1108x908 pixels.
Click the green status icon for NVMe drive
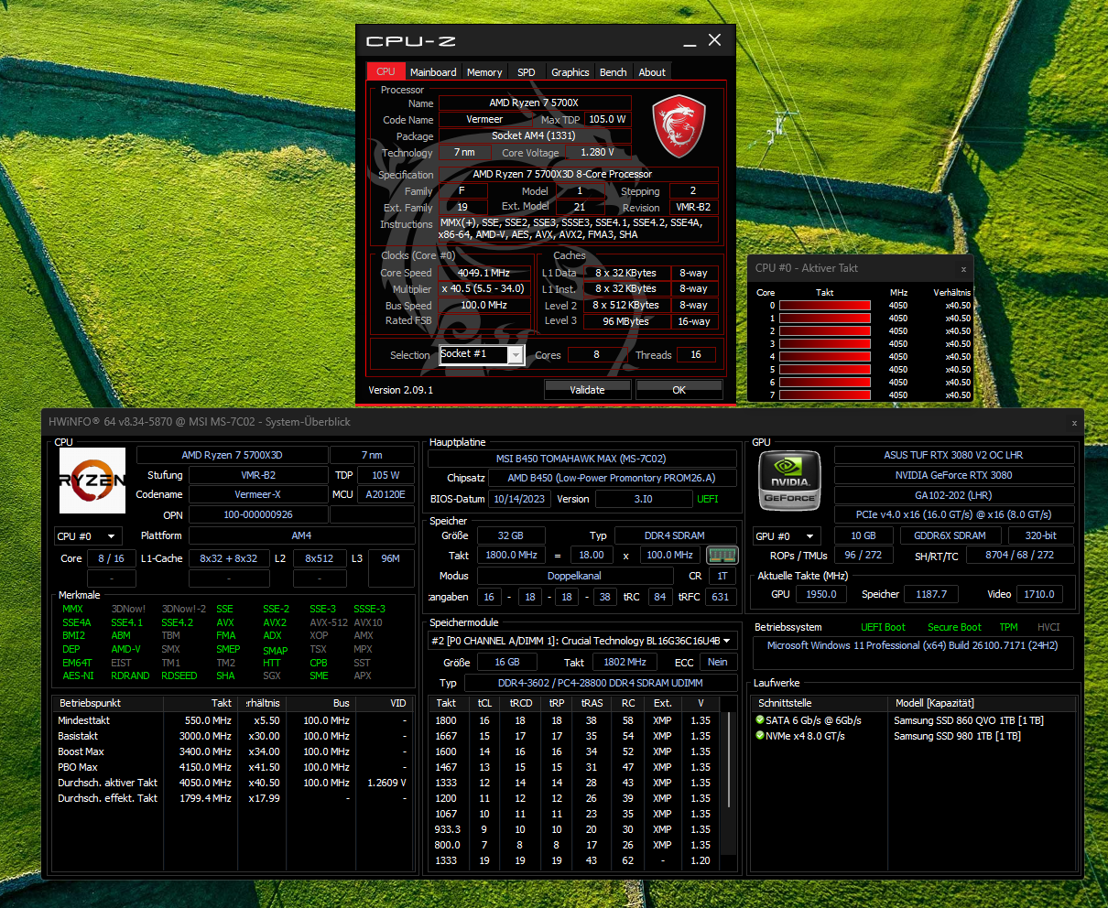tap(760, 736)
